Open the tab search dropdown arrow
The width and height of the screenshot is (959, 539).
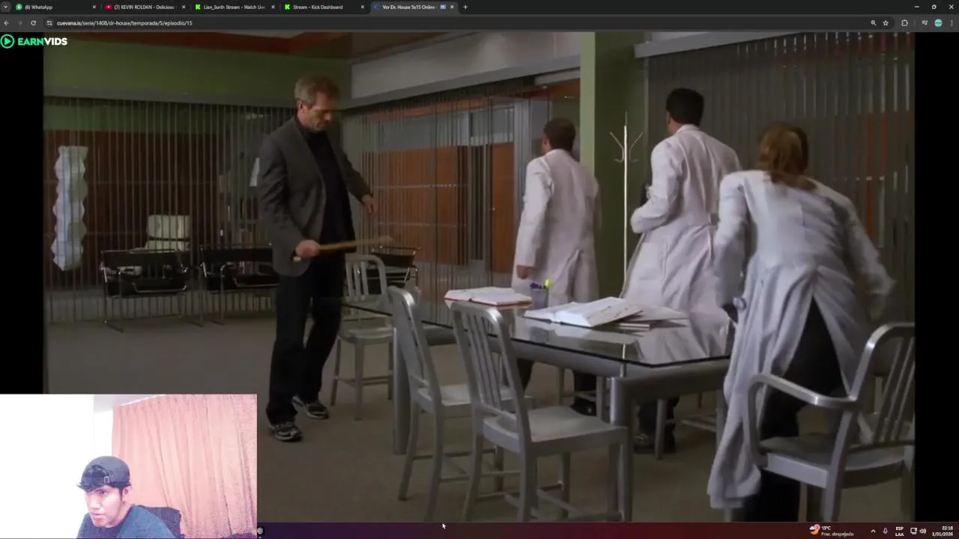tap(6, 7)
